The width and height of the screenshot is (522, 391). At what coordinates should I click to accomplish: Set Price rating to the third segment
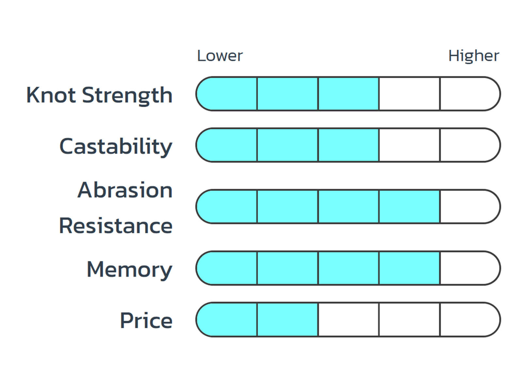[x=348, y=319]
